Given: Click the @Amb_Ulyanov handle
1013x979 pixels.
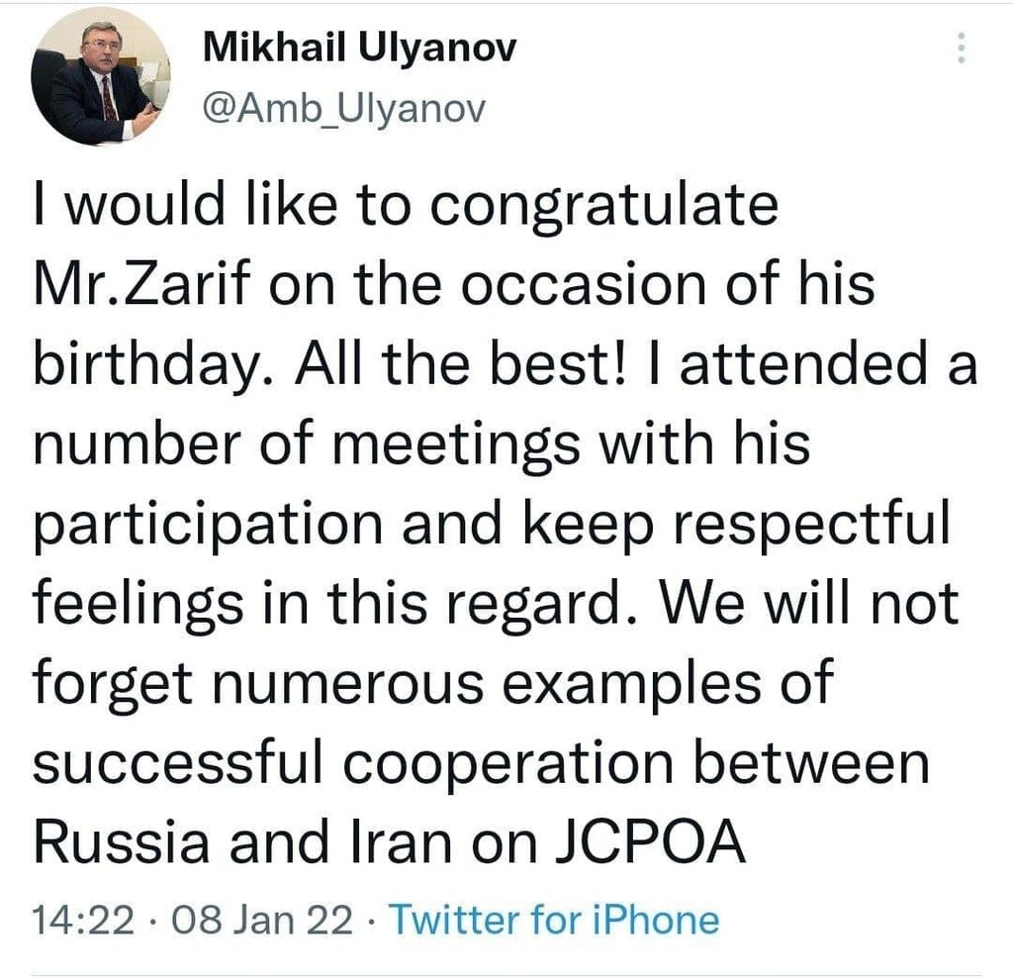Looking at the screenshot, I should pos(343,107).
